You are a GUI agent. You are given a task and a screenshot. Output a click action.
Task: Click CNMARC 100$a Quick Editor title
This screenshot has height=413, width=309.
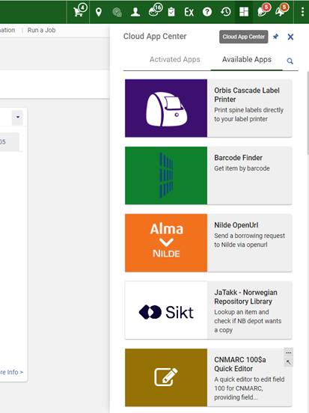pyautogui.click(x=240, y=364)
